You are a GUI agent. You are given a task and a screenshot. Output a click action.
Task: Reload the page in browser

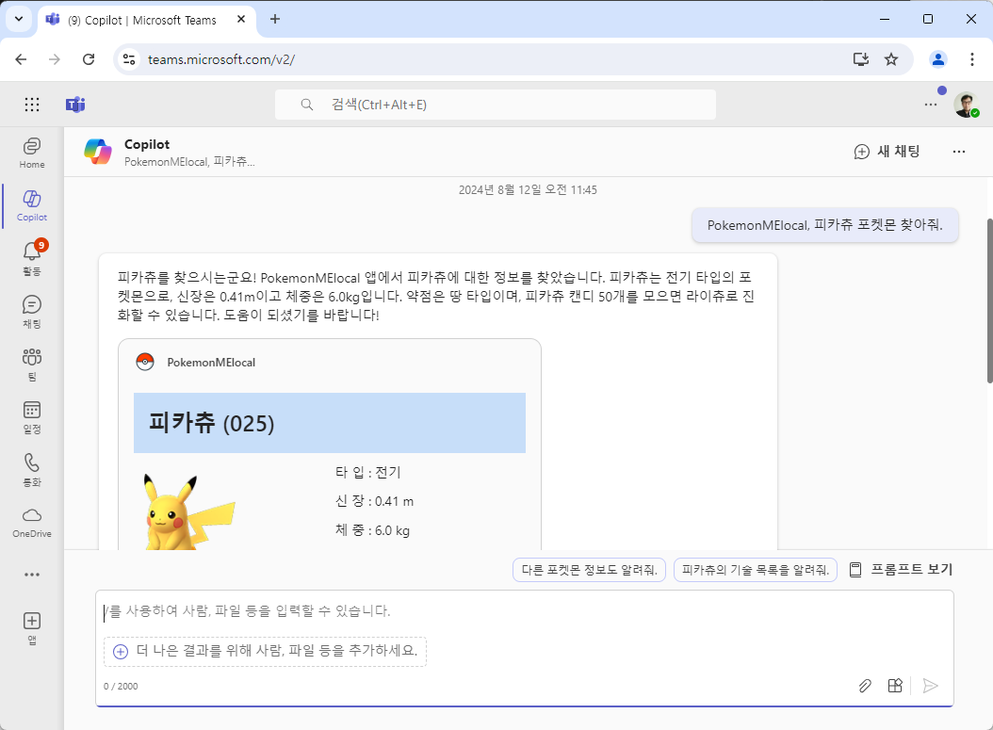point(89,59)
